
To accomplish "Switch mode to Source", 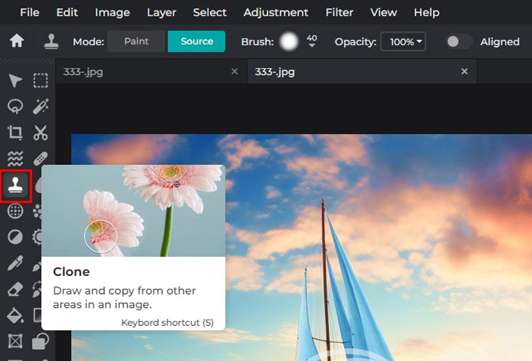I will pyautogui.click(x=197, y=41).
